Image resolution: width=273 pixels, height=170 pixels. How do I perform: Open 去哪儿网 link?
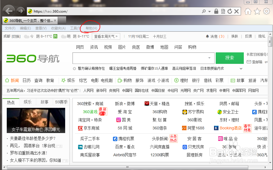click(x=89, y=147)
